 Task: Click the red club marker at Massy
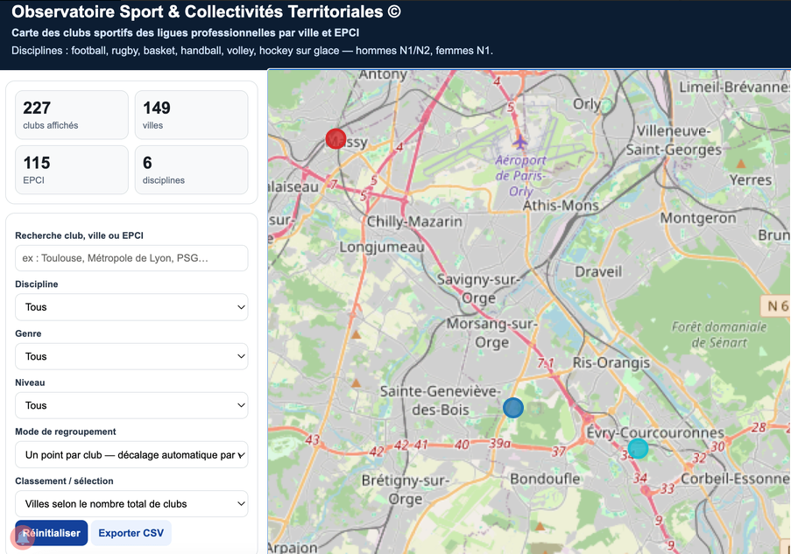tap(335, 138)
